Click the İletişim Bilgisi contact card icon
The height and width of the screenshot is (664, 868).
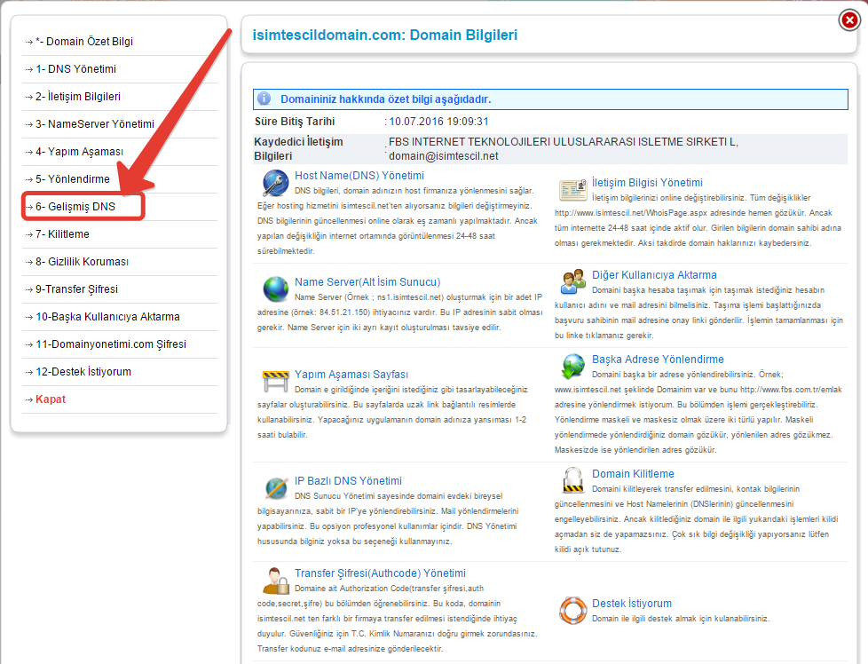click(x=572, y=190)
